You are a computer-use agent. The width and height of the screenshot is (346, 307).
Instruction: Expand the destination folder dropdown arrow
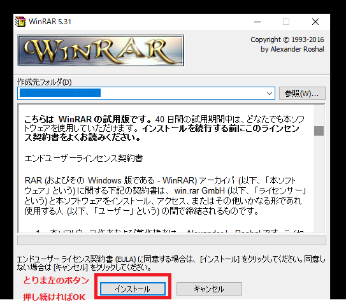click(269, 93)
